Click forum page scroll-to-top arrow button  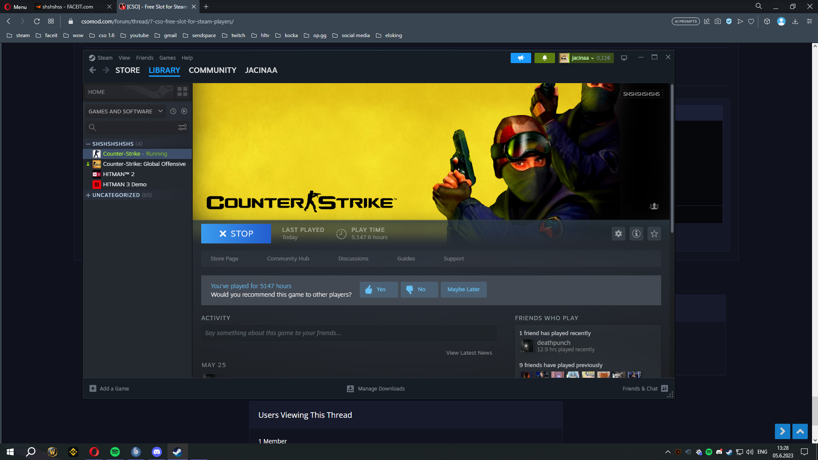click(800, 431)
